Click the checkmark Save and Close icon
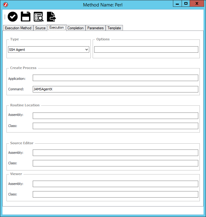This screenshot has height=217, width=206. [x=13, y=17]
